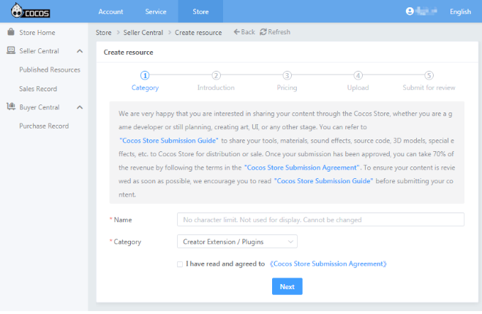Click Store breadcrumb link

104,33
